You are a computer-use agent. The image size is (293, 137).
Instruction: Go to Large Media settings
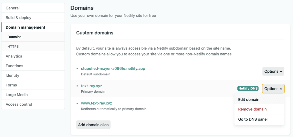33,95
